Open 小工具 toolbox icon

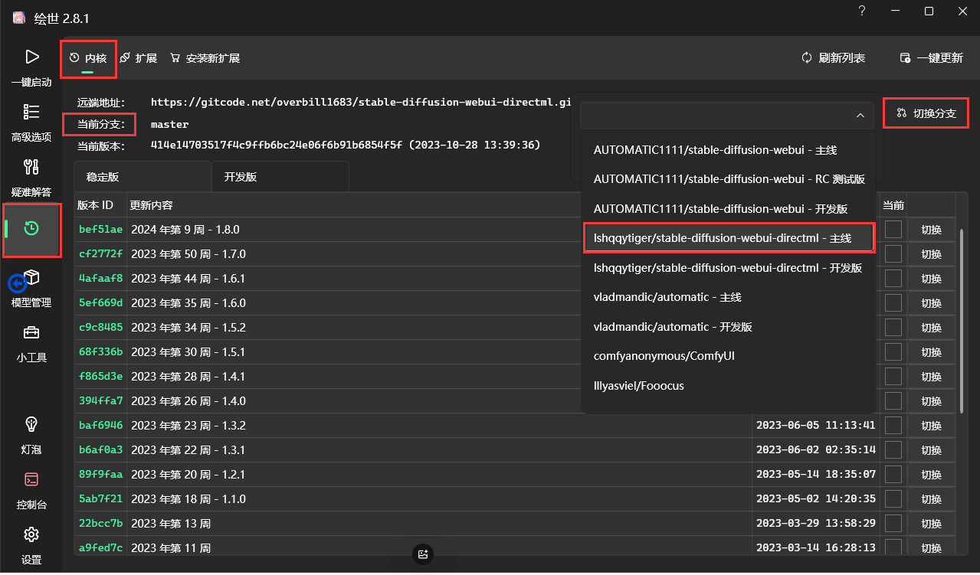[31, 332]
